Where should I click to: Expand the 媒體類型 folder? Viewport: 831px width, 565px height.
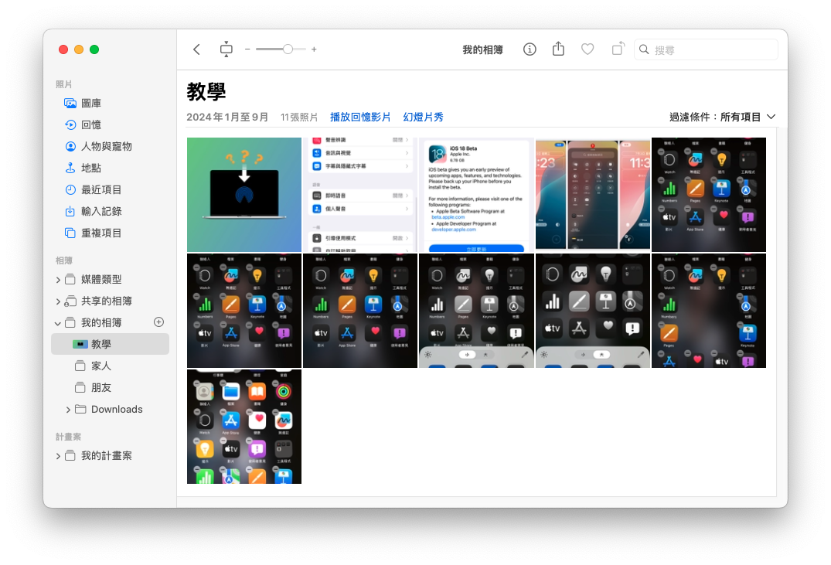pos(58,279)
